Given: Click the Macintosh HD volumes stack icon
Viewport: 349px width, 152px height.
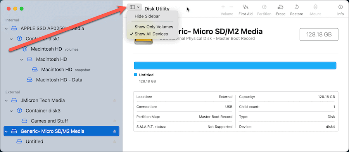Looking at the screenshot, I should [25, 49].
